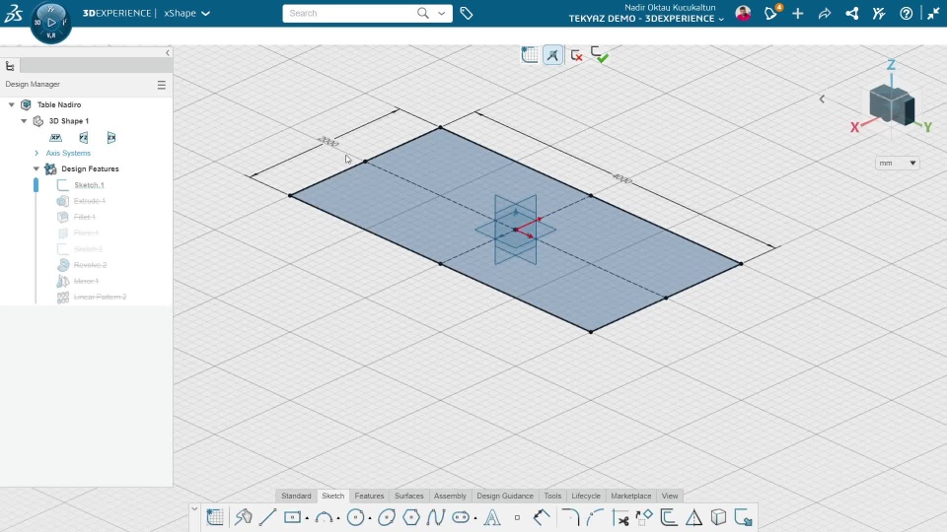Click the share arrow icon
Viewport: 947px width, 532px height.
click(825, 13)
